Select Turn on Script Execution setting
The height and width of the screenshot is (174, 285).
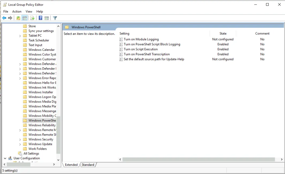141,49
